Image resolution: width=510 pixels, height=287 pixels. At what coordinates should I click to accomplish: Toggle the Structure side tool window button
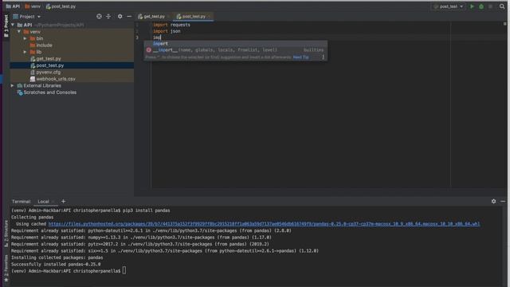tap(6, 234)
